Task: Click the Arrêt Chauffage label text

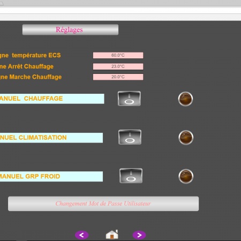Action: (x=31, y=66)
